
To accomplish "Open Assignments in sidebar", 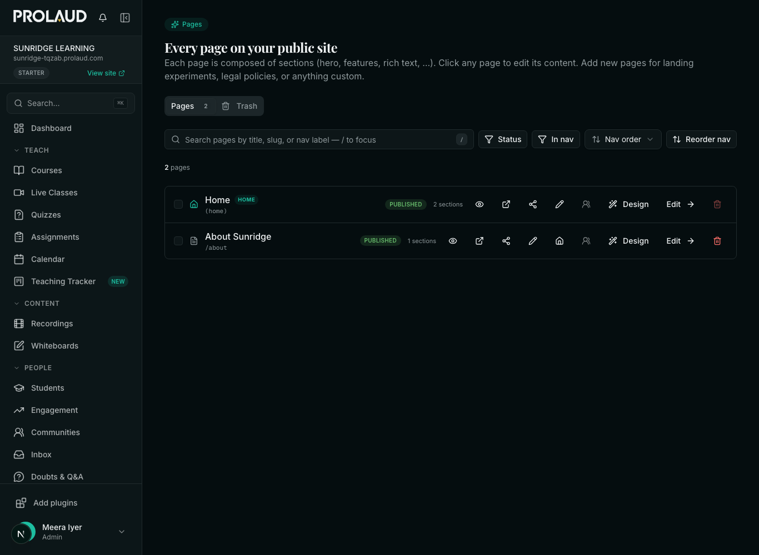I will coord(71,237).
